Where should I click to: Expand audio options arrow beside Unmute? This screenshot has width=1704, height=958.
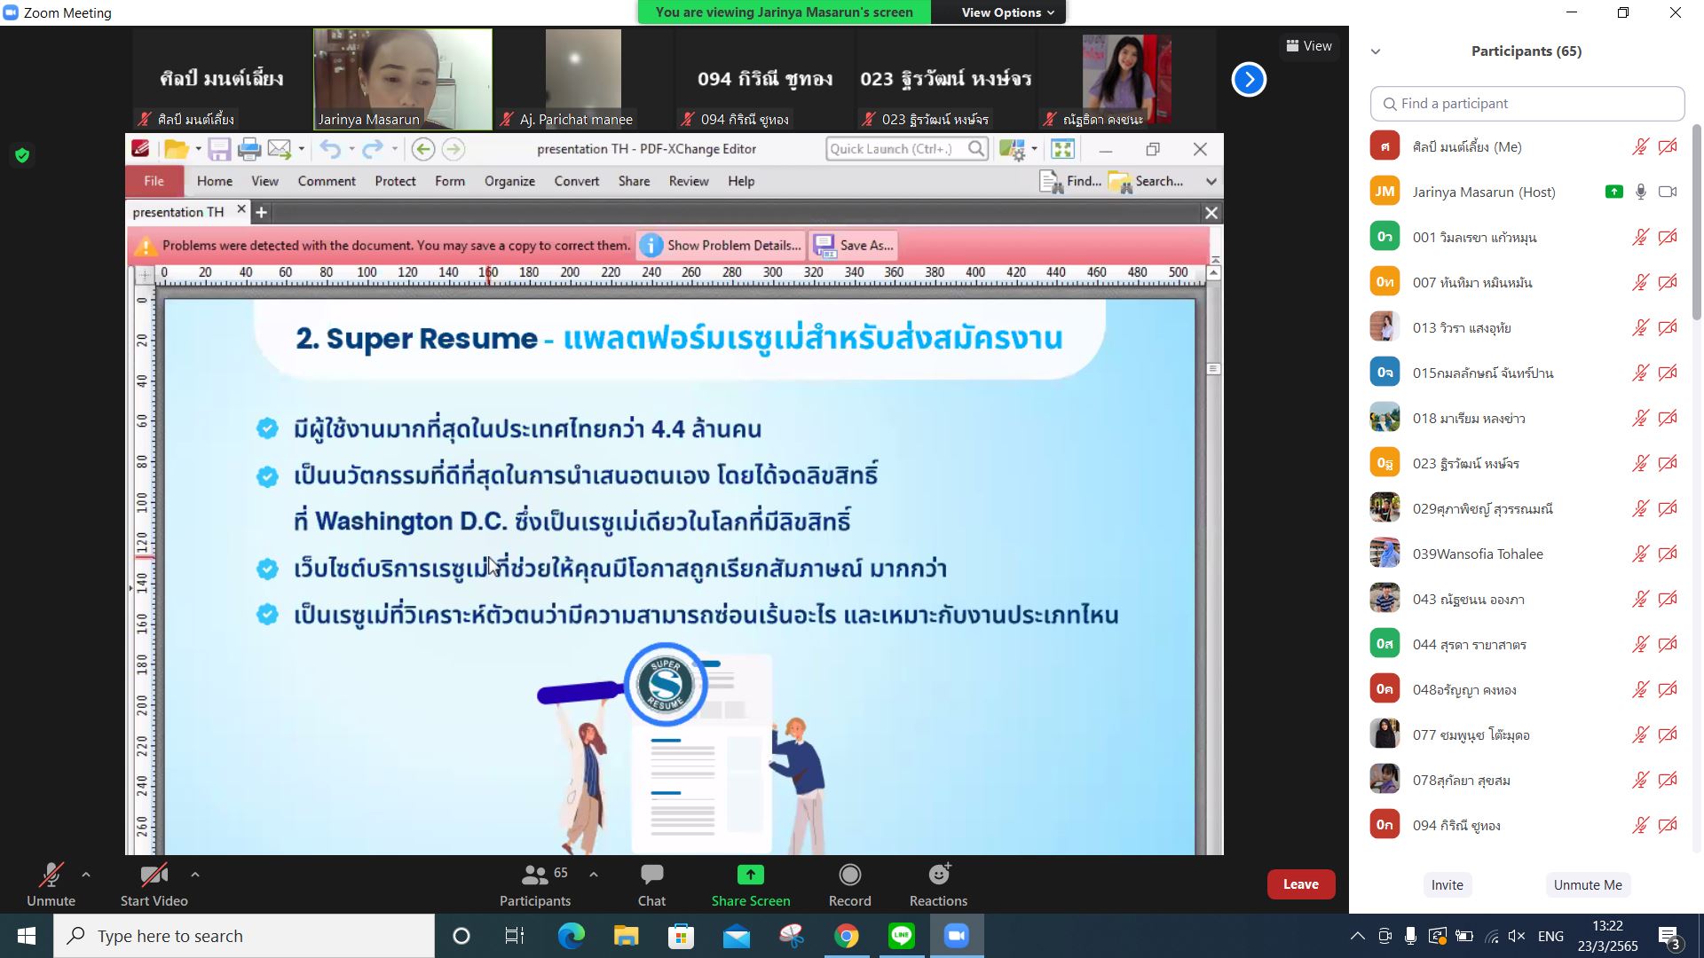click(86, 875)
